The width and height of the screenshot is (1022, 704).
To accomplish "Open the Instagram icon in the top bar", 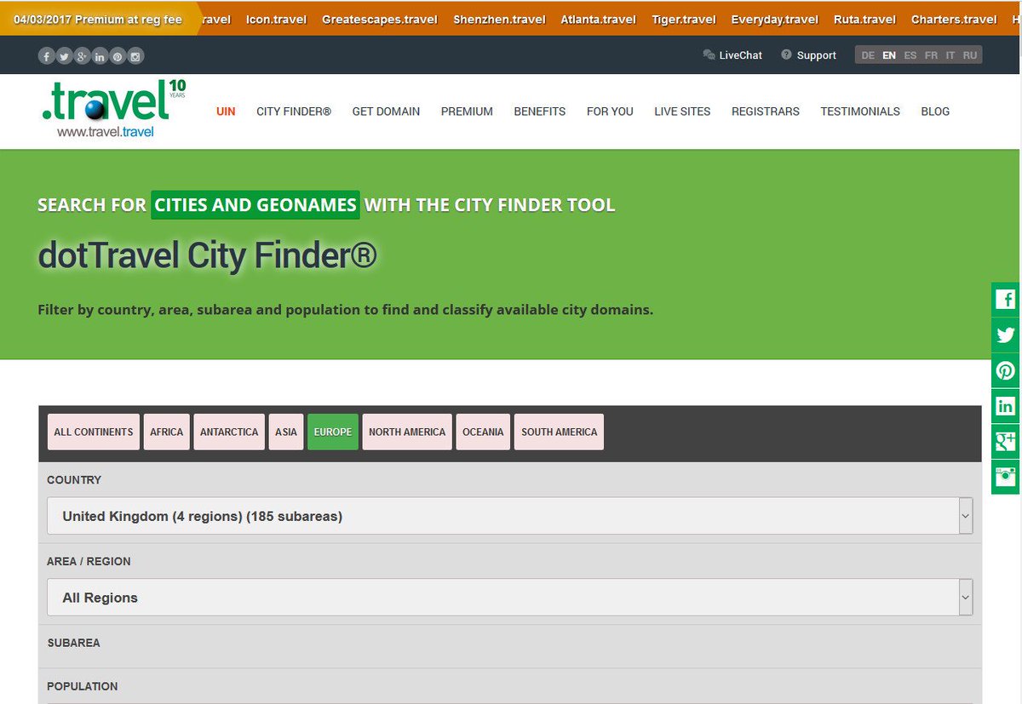I will pos(135,56).
